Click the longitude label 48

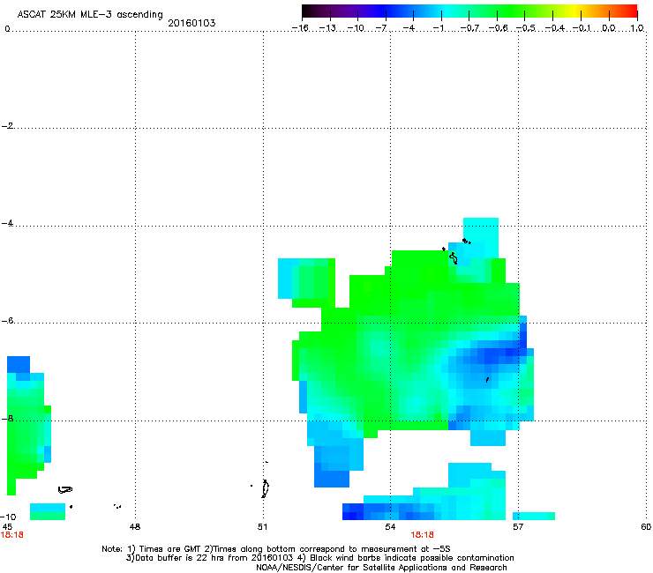(135, 527)
